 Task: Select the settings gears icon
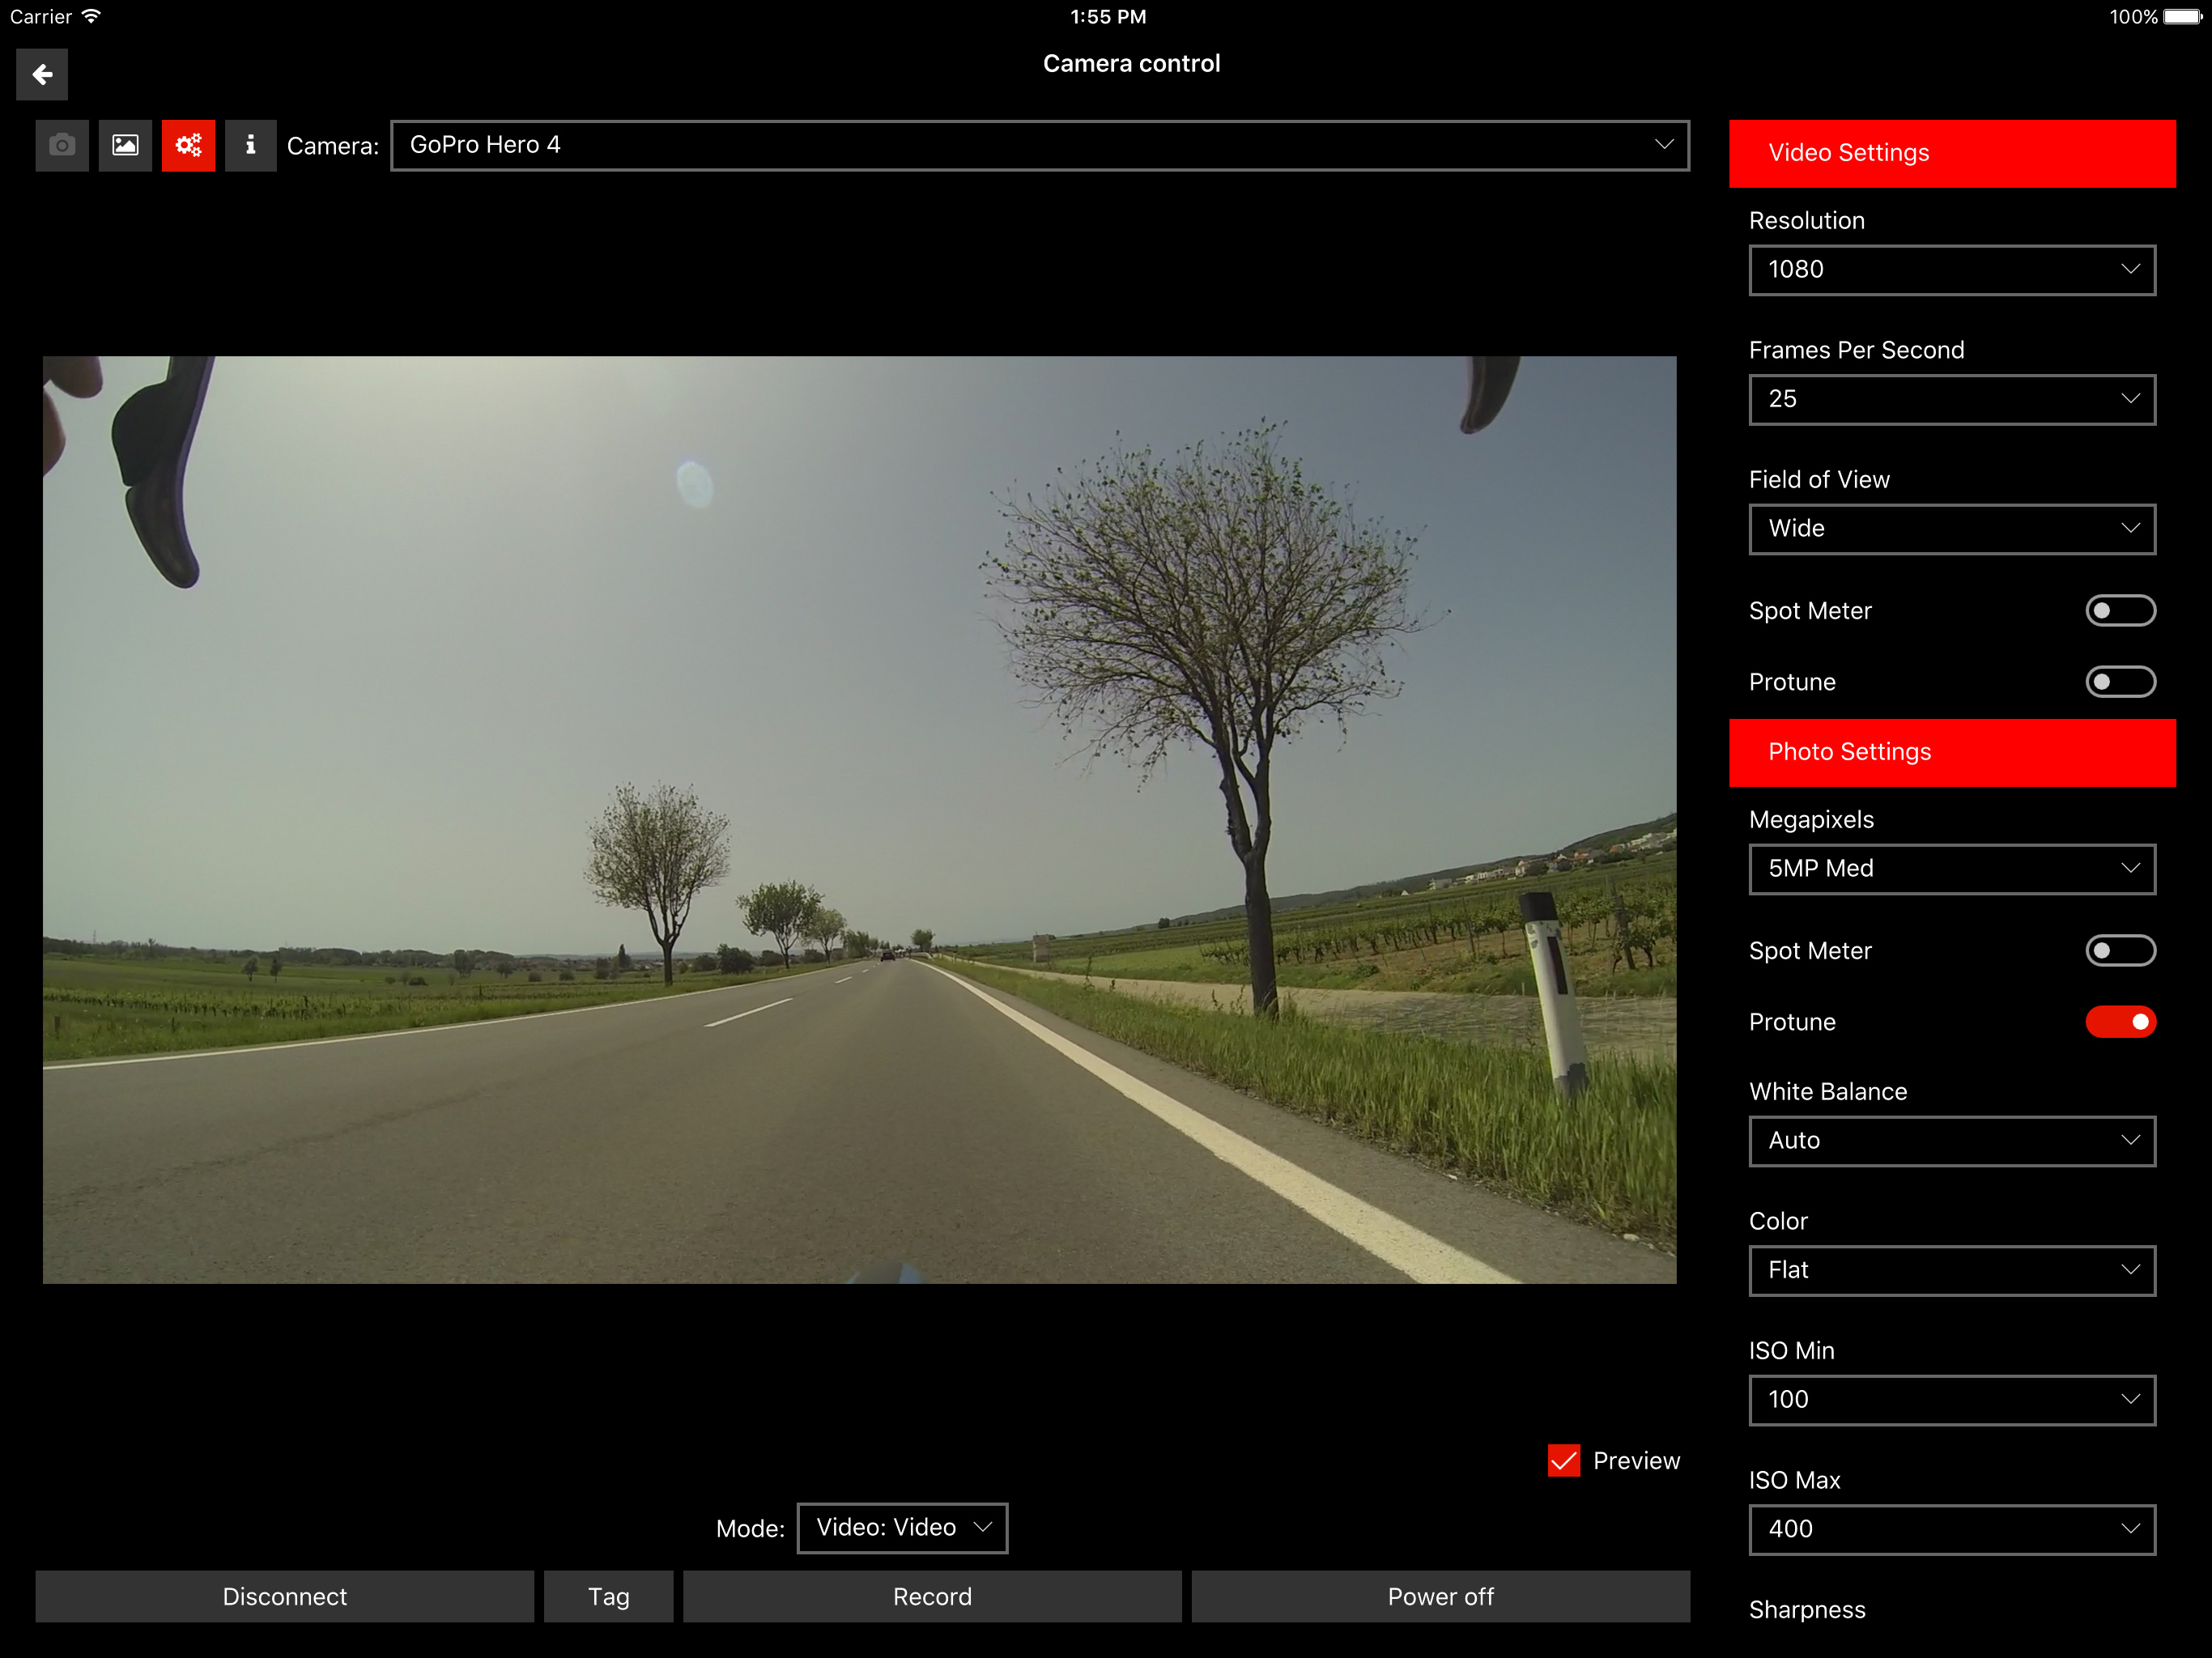click(x=188, y=146)
